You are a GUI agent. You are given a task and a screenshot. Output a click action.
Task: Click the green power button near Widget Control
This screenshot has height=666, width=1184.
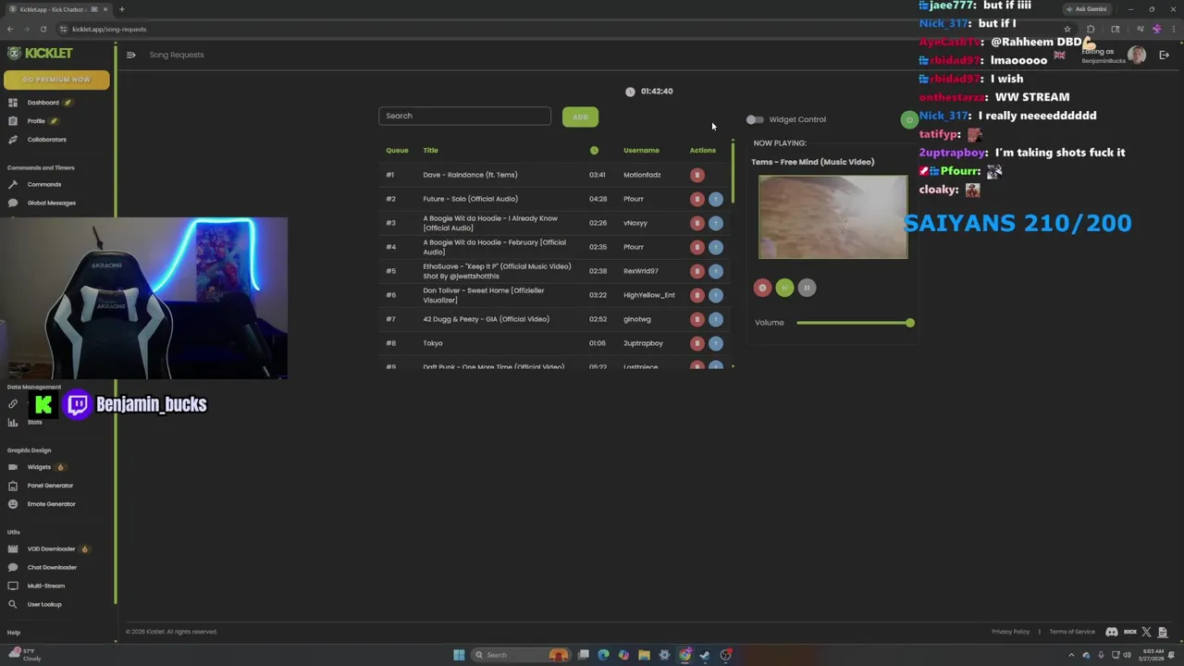pyautogui.click(x=909, y=119)
